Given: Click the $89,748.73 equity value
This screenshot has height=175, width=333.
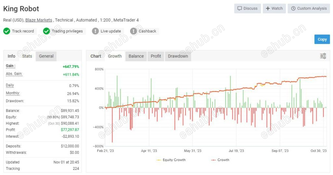Looking at the screenshot, I should 70,117.
